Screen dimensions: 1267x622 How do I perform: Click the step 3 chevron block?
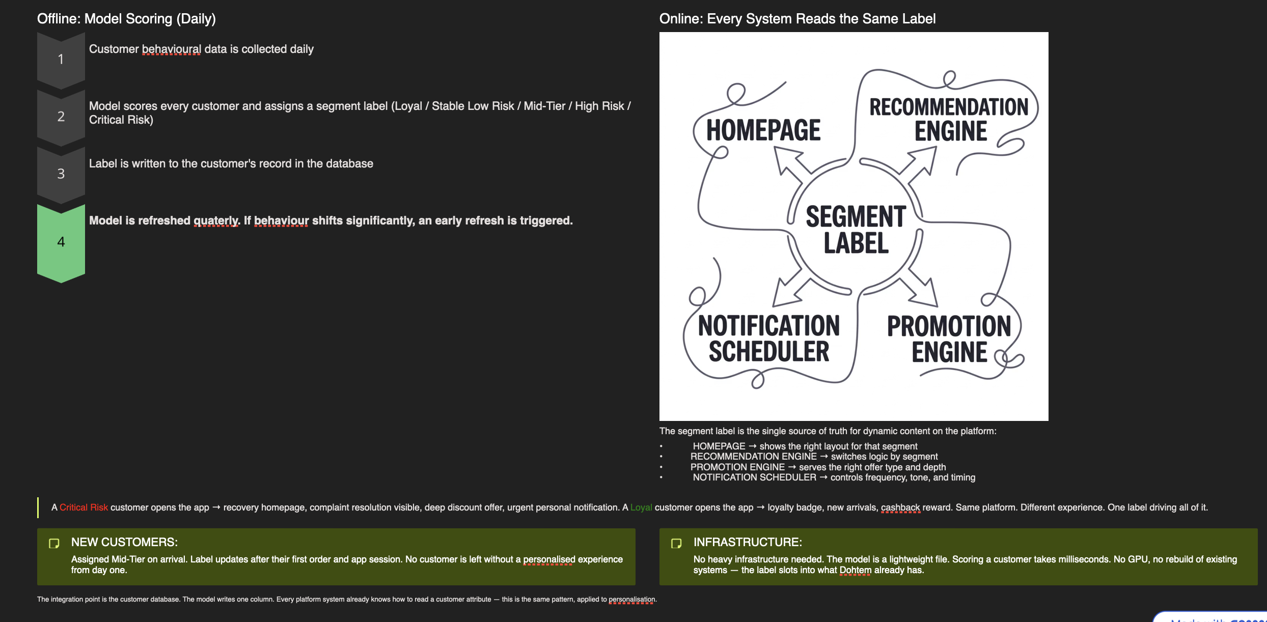[x=61, y=174]
